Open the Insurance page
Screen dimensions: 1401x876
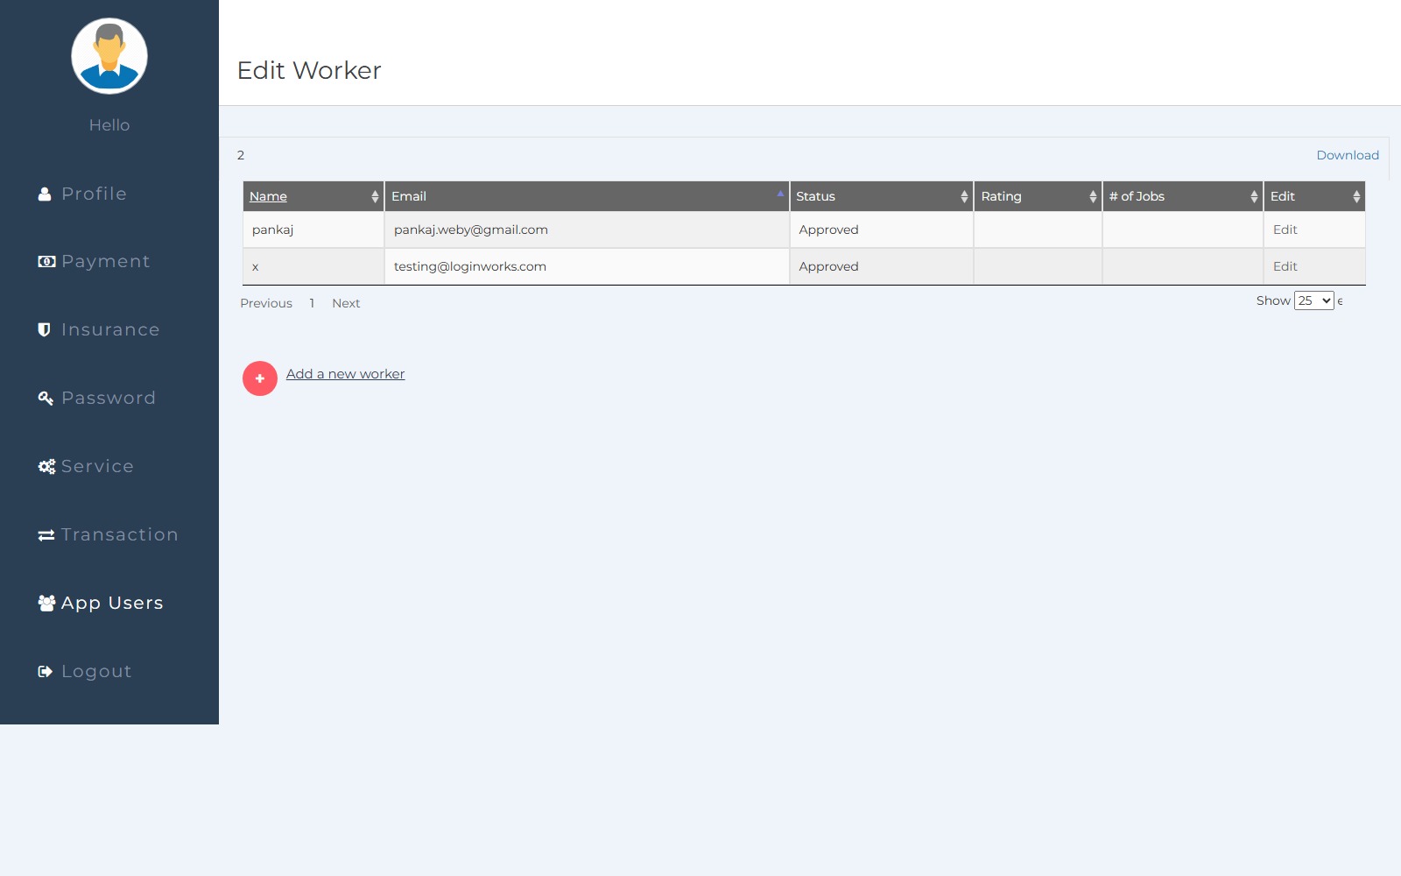point(110,329)
